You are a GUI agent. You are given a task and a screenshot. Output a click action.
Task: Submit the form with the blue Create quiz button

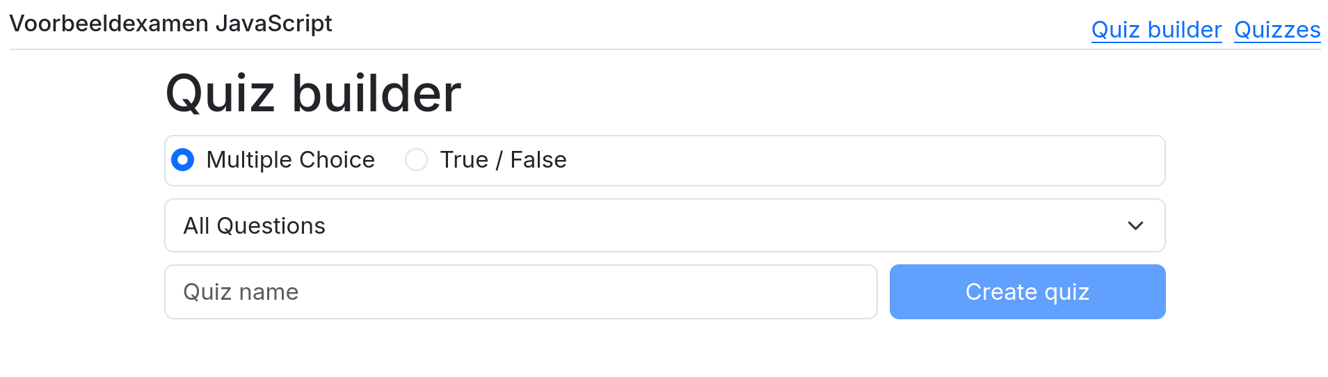(x=1027, y=291)
